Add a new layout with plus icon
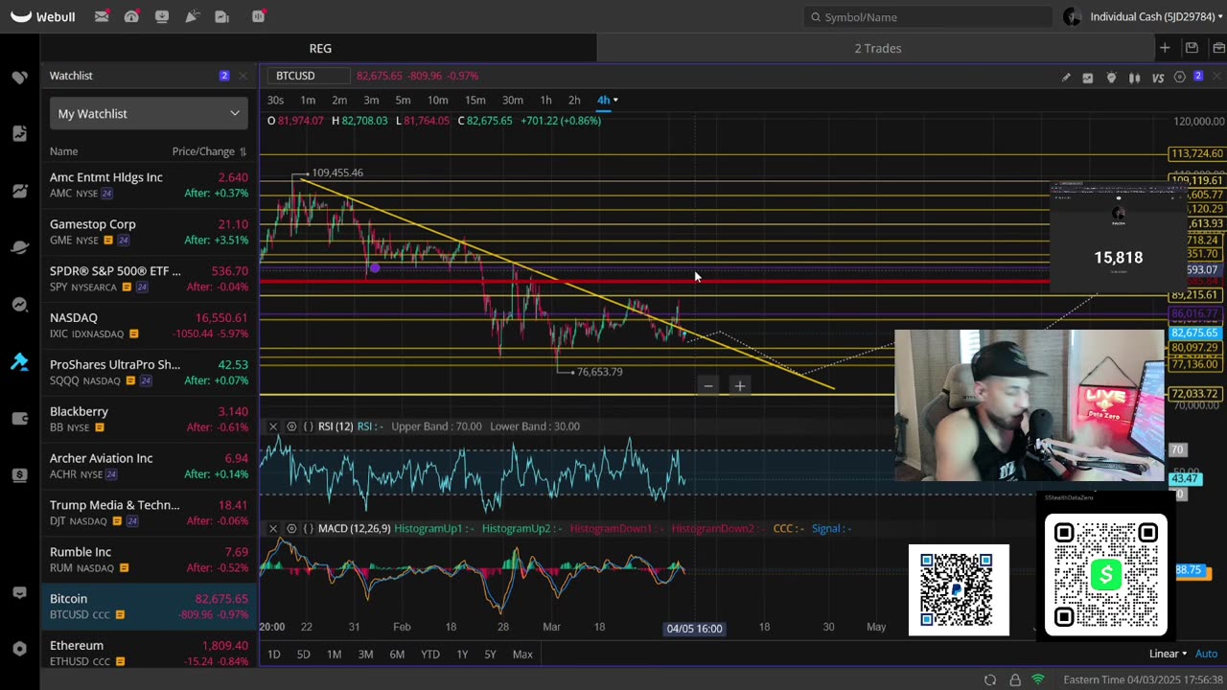1227x690 pixels. (1165, 48)
